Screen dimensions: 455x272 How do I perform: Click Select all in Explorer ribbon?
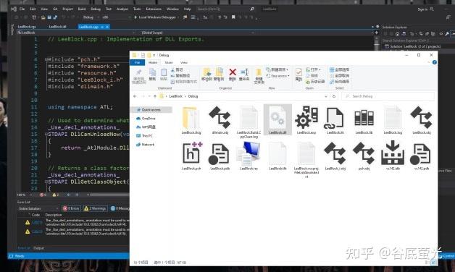(339, 70)
